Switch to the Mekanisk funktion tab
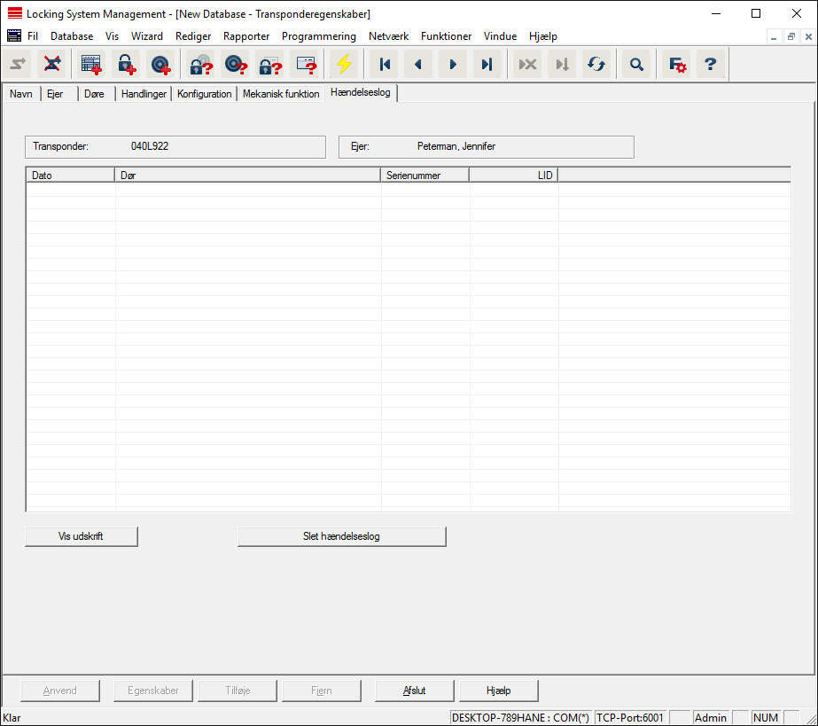 (x=281, y=94)
